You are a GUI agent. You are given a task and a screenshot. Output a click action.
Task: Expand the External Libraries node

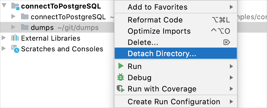pyautogui.click(x=4, y=38)
